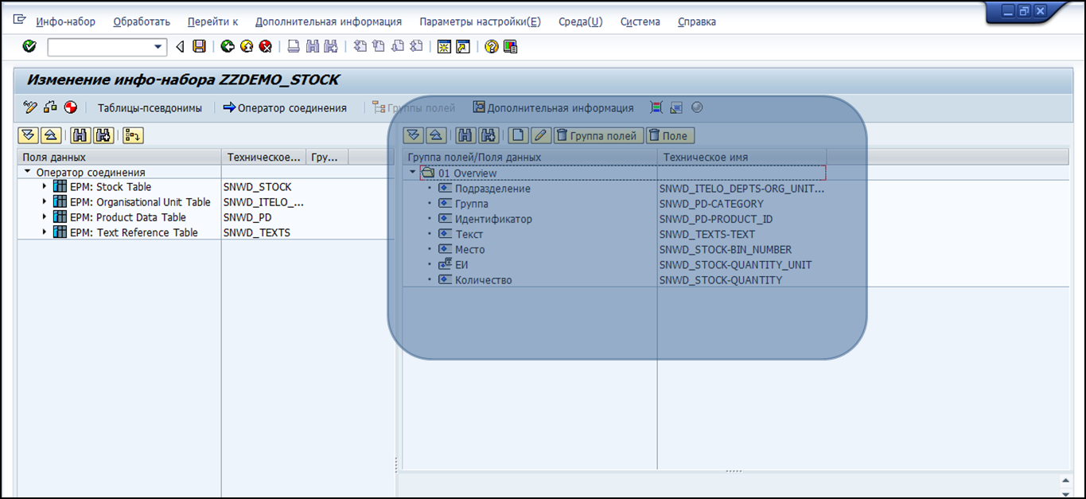The width and height of the screenshot is (1086, 499).
Task: Expand the EPM: Stock Table node
Action: [45, 187]
